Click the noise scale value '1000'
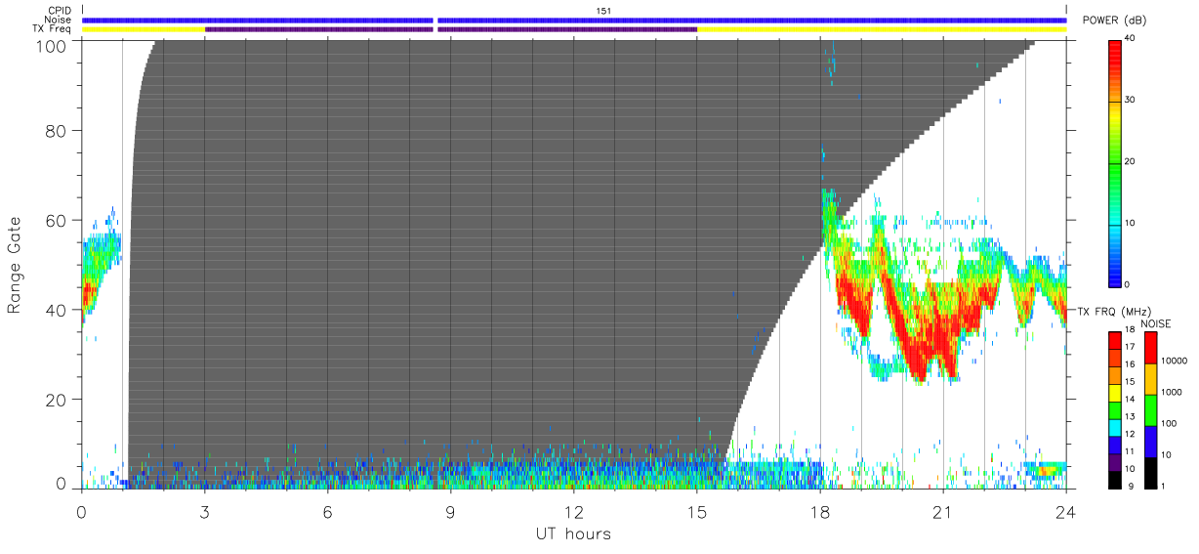Screen dimensions: 1199x554 coord(1174,392)
